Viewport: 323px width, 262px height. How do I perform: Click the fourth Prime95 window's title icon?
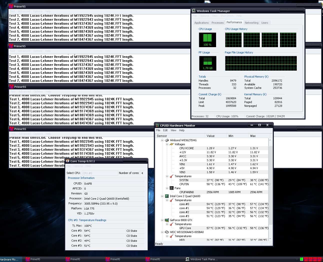[11, 129]
